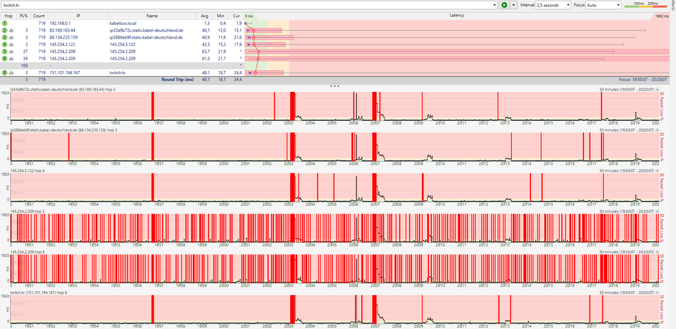Image resolution: width=676 pixels, height=329 pixels.
Task: Click the three-dot splitter handle above the timeline graphs
Action: pos(334,86)
